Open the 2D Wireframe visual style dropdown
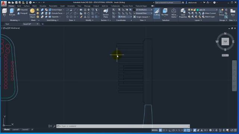Image resolution: width=239 pixels, height=134 pixels. click(143, 10)
